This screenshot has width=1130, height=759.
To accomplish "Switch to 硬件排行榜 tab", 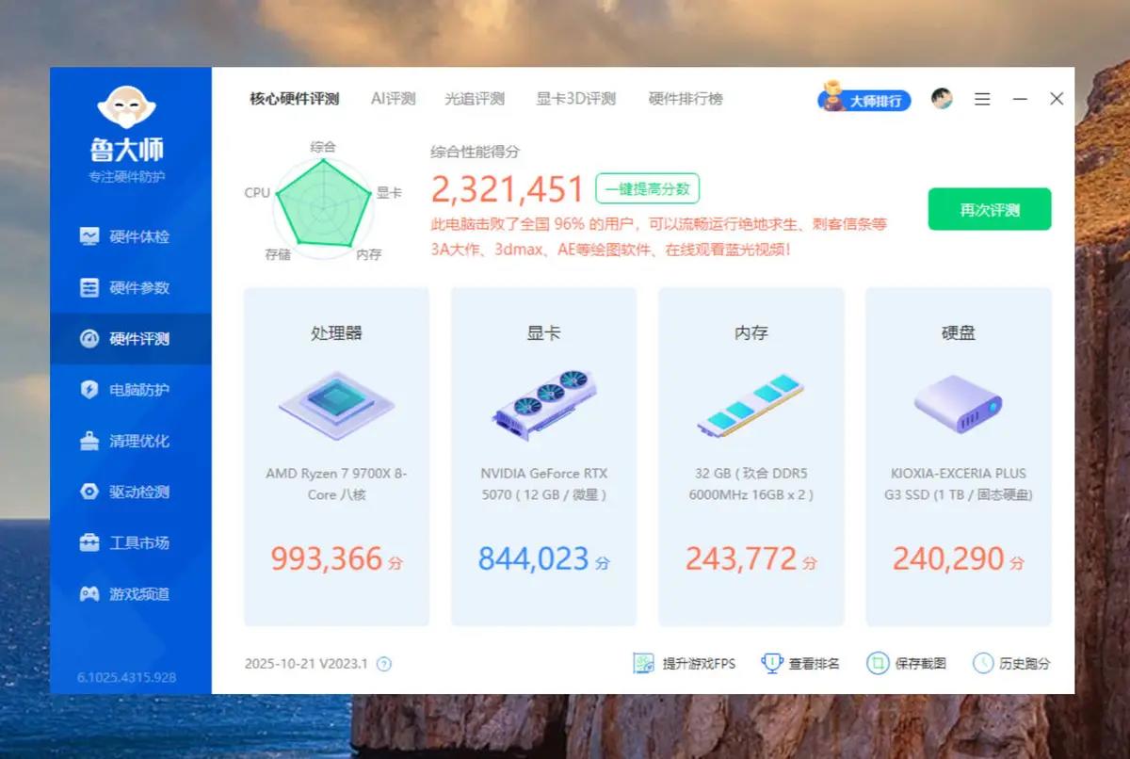I will click(686, 98).
